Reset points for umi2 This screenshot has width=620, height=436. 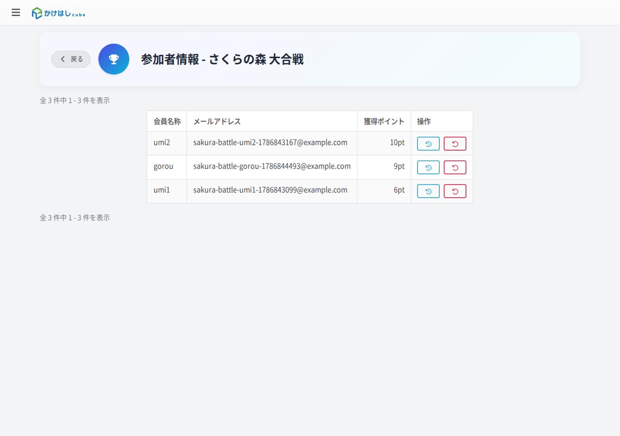tap(455, 143)
